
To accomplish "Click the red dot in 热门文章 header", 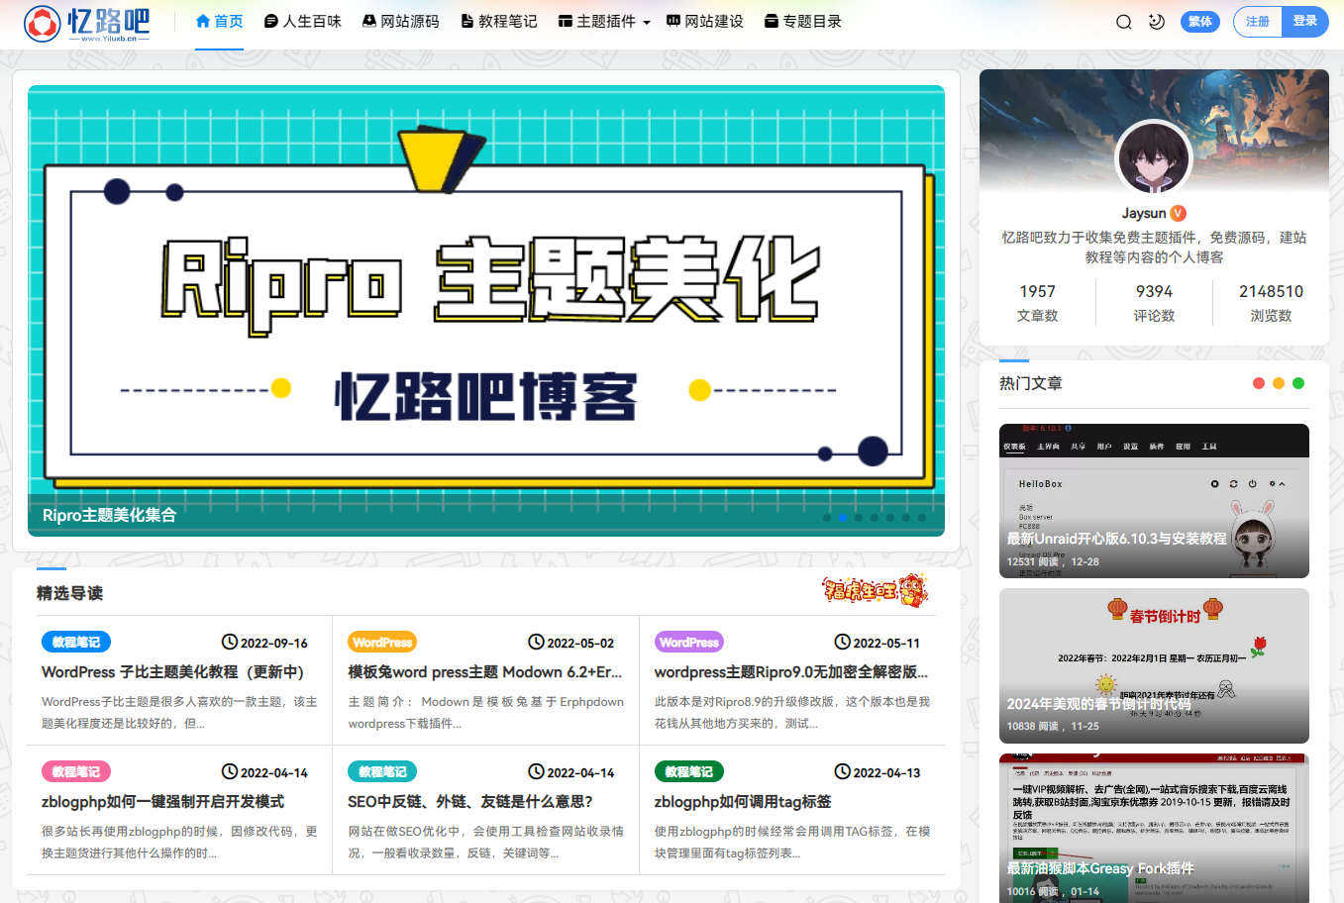I will point(1259,383).
